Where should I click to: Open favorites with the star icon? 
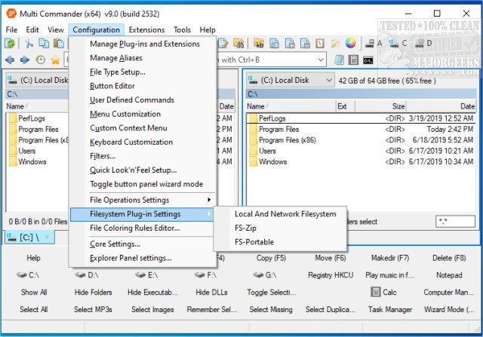[55, 60]
